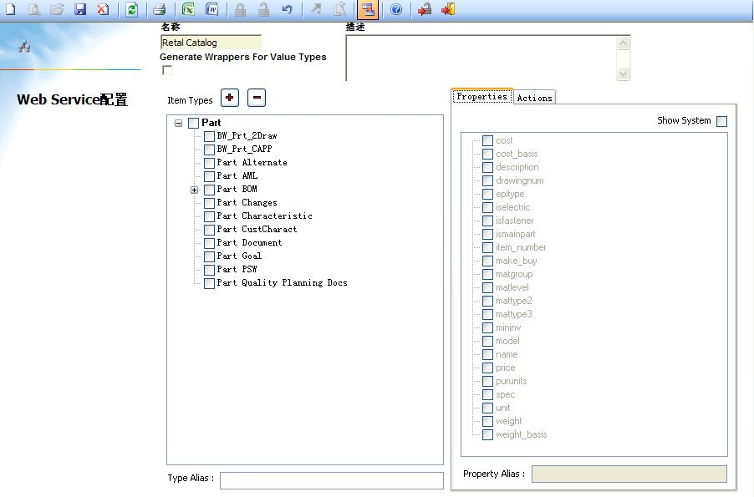This screenshot has width=754, height=497.
Task: Click the grayed-out magnifier page icon
Action: tap(33, 9)
